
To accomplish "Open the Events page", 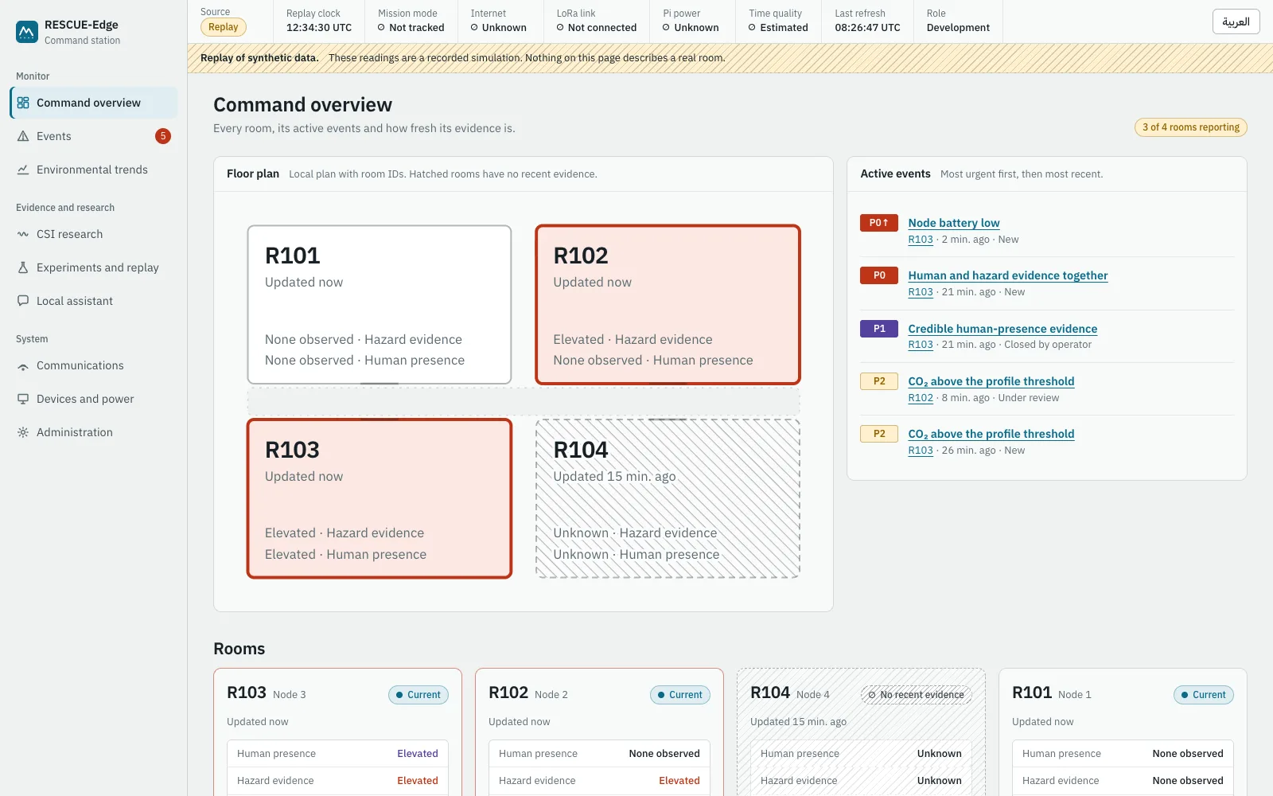I will click(94, 136).
